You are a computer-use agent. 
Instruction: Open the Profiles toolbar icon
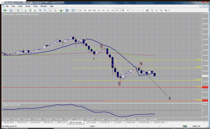tap(11, 10)
